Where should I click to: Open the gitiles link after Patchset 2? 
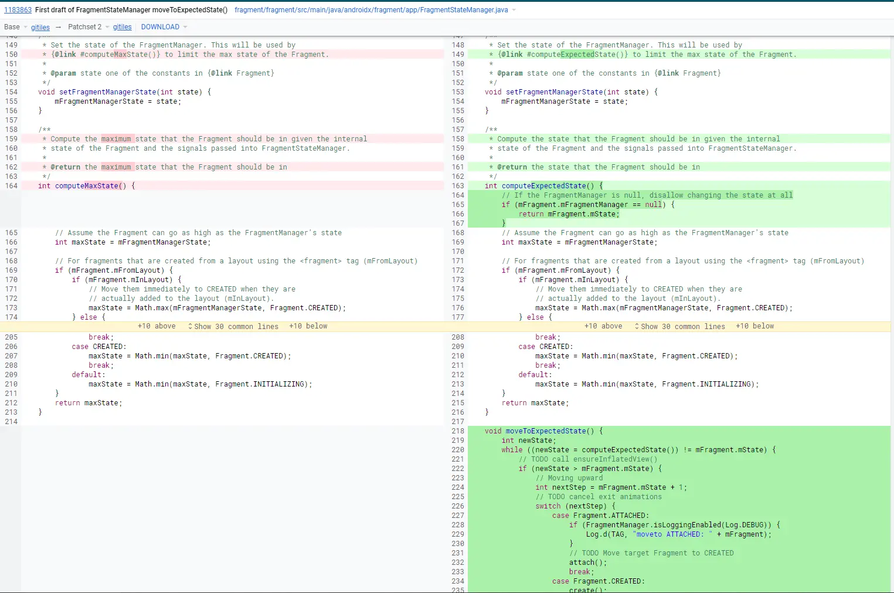pos(123,27)
